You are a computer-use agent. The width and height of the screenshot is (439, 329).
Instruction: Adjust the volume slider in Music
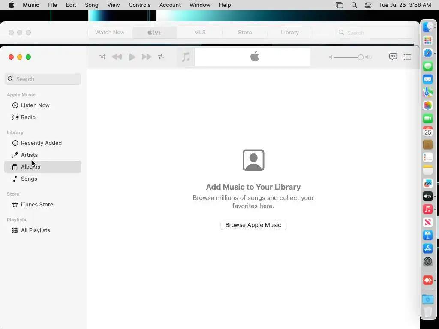point(348,57)
